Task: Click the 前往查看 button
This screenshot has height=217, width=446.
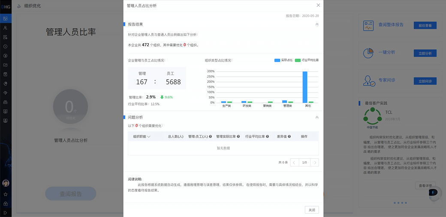Action: pyautogui.click(x=425, y=25)
